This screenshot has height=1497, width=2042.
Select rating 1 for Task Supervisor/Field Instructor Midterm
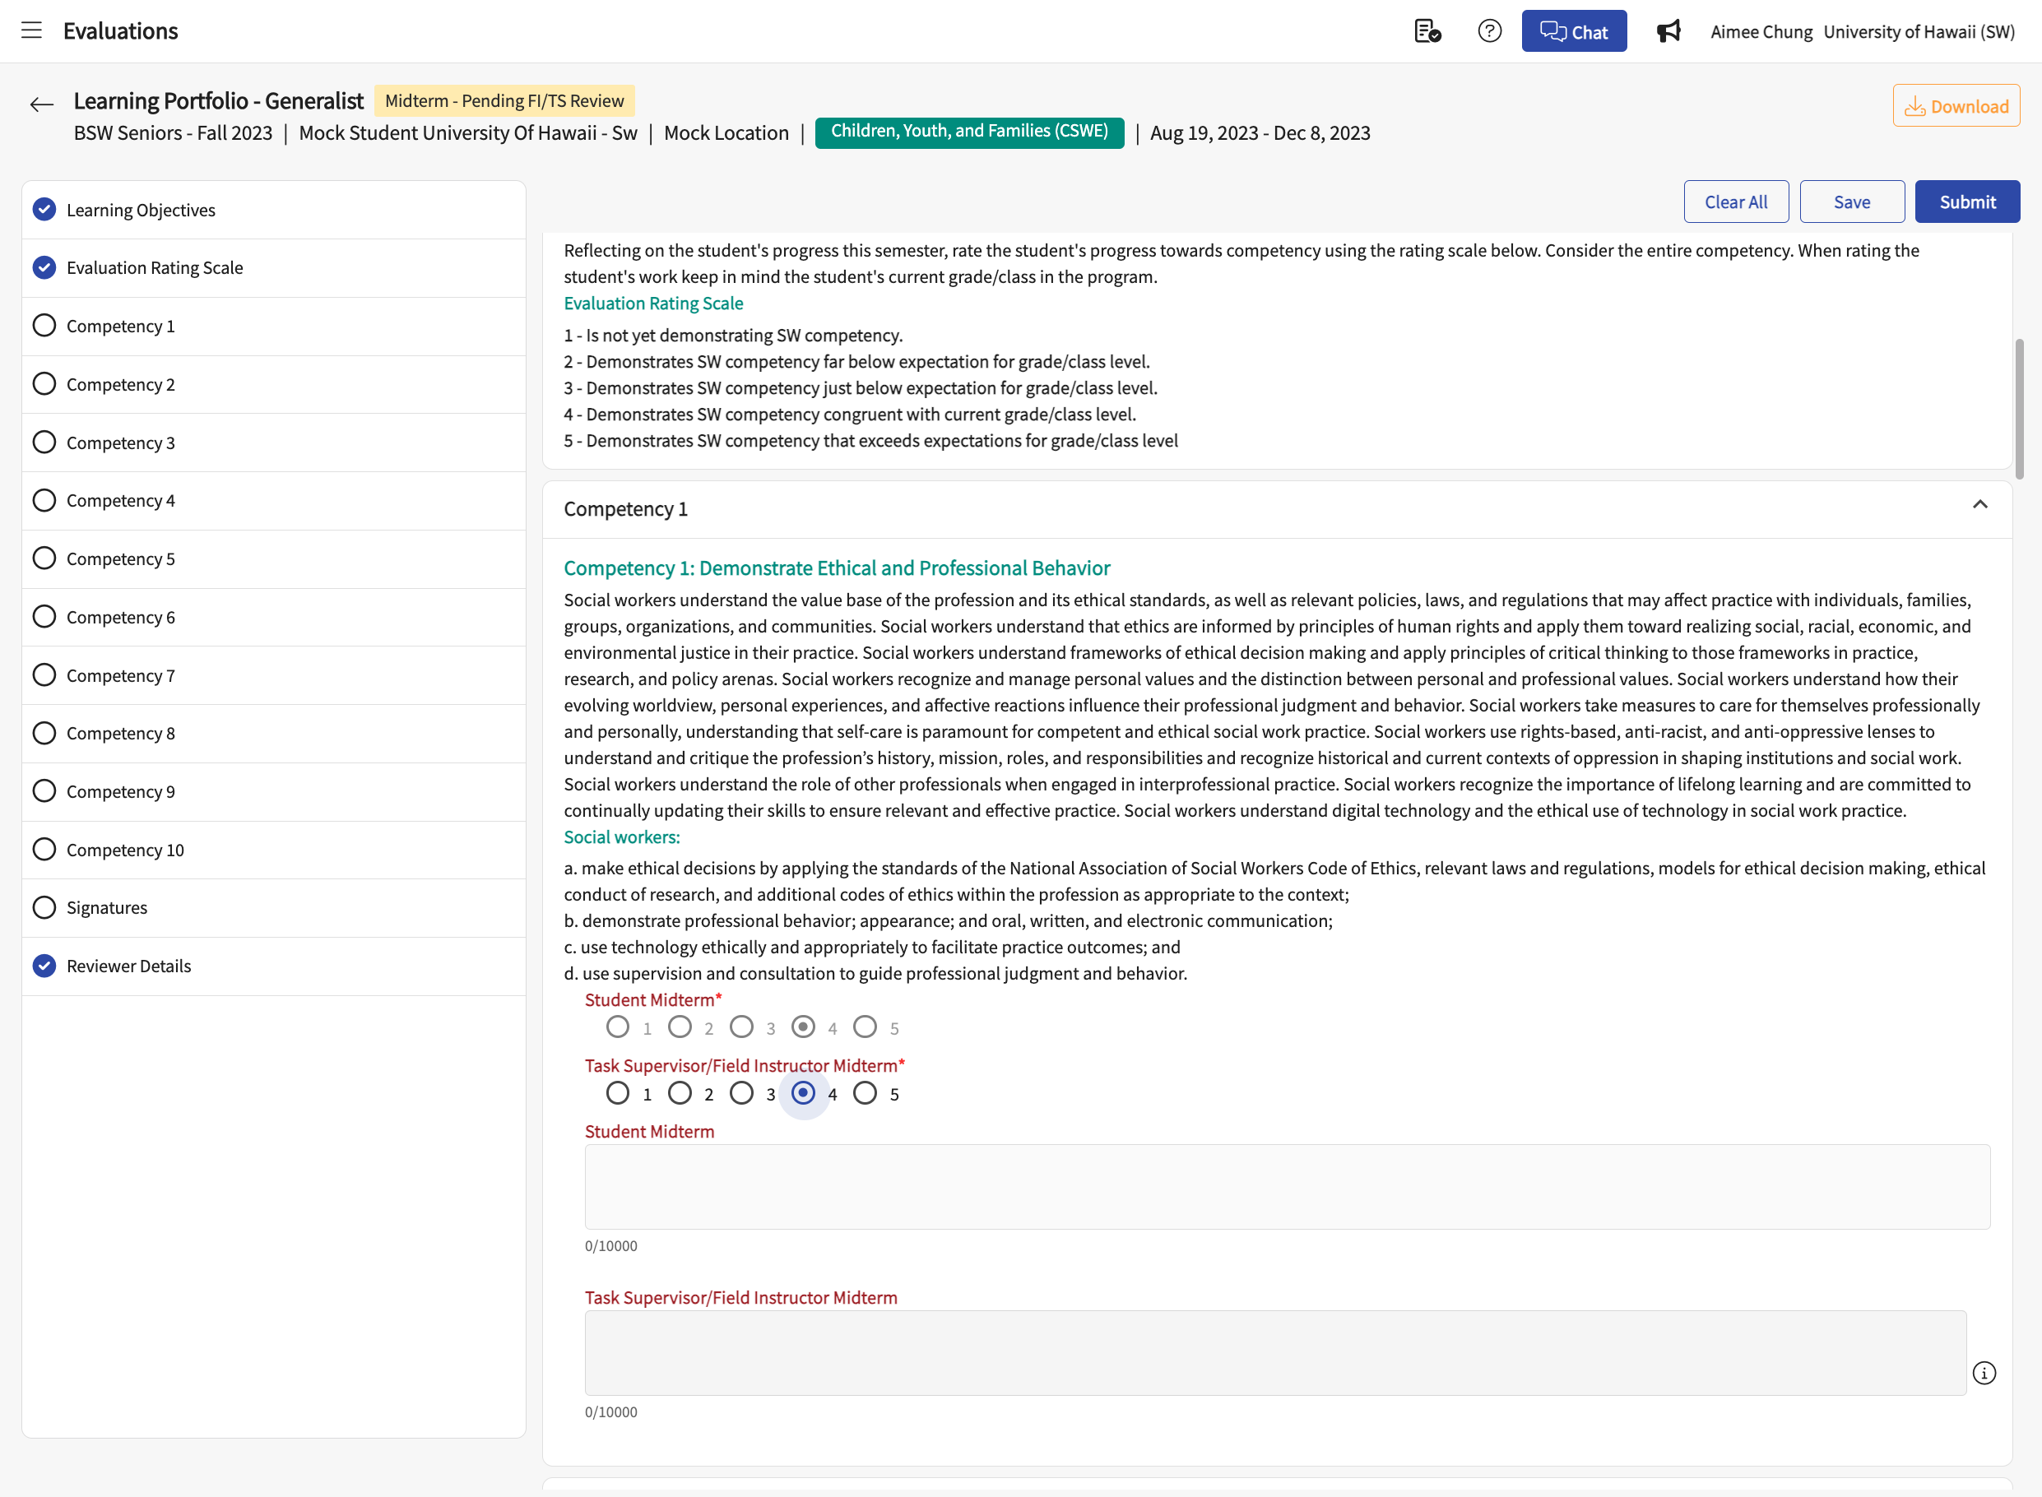pos(618,1093)
